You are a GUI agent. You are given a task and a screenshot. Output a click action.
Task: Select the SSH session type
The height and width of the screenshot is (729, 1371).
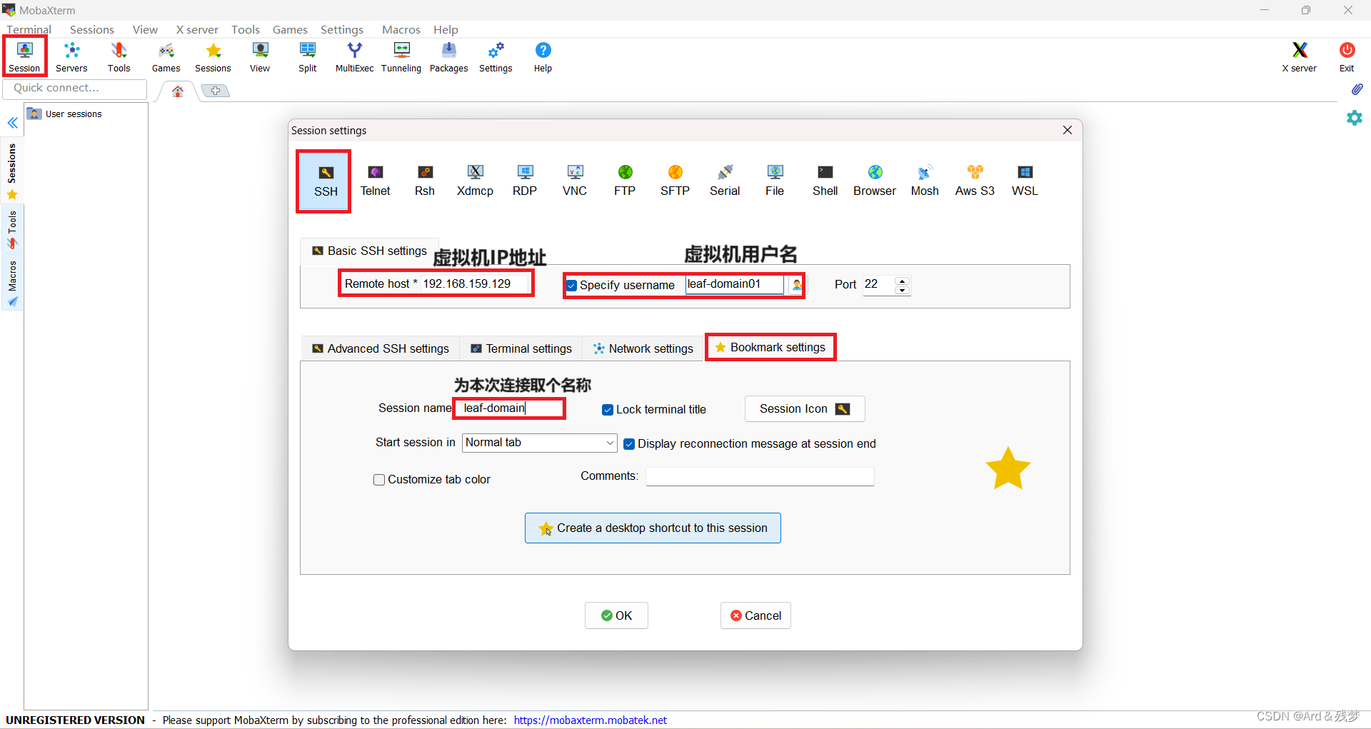[326, 181]
